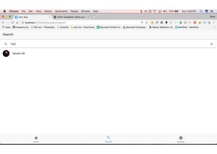
Task: Open the Chrome application menu
Action: coord(14,11)
